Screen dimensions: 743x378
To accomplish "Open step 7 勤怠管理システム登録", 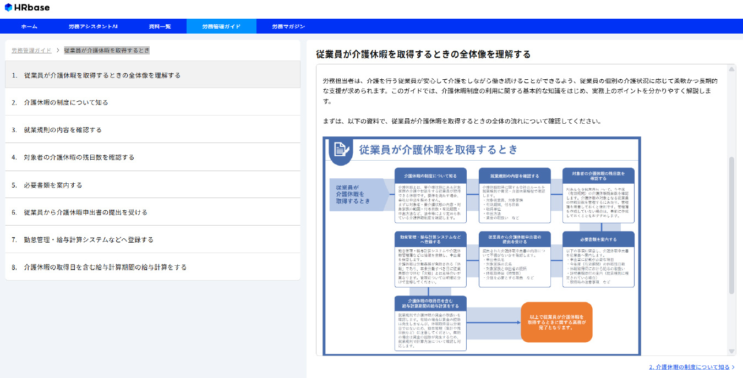I will tap(89, 240).
